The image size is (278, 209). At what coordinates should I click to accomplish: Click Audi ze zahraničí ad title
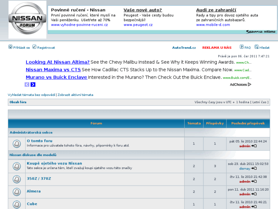(216, 10)
